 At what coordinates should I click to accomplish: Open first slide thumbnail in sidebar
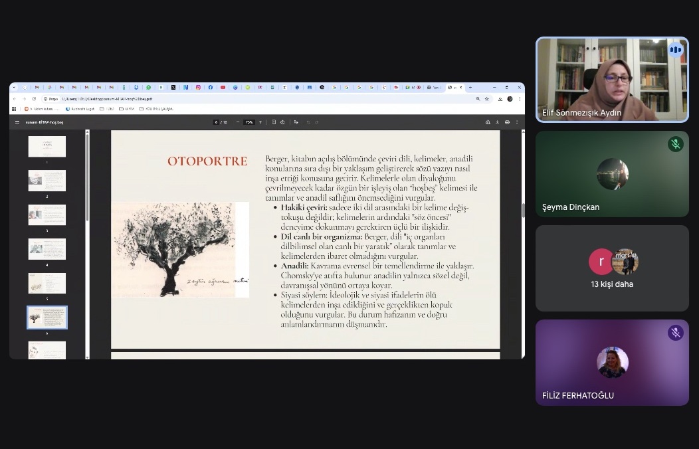(47, 146)
